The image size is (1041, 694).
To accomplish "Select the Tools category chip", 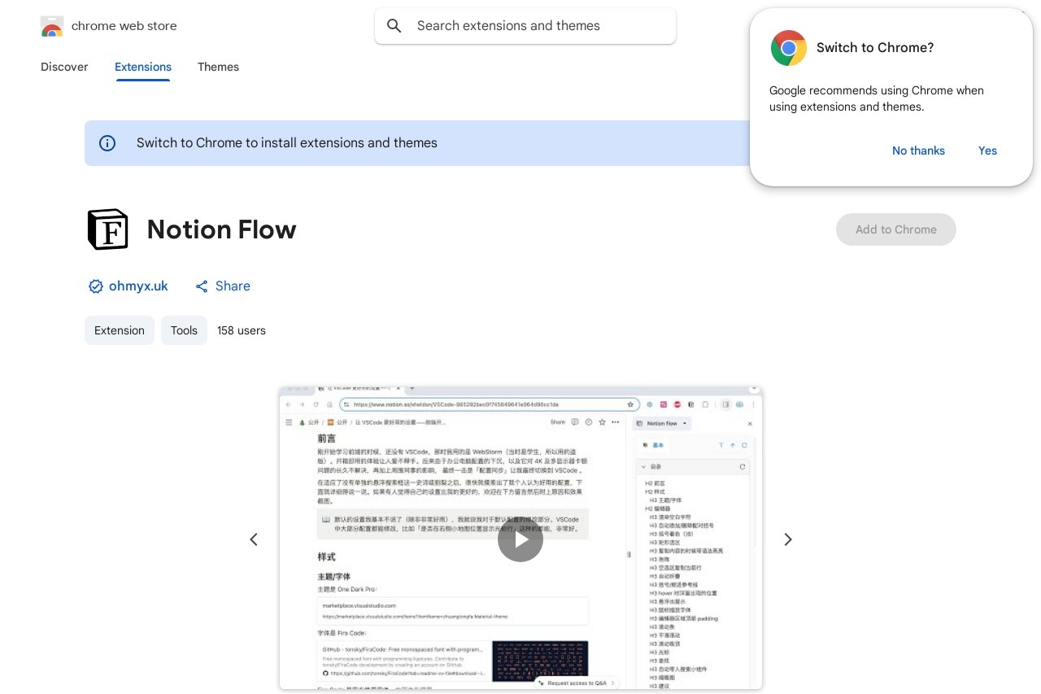I will (184, 330).
